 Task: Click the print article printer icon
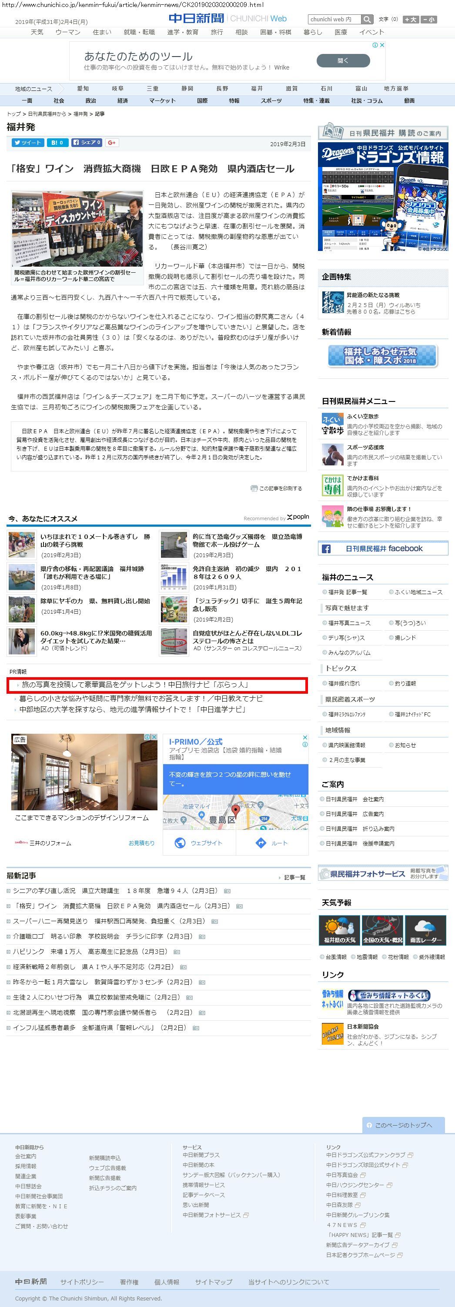[x=254, y=488]
